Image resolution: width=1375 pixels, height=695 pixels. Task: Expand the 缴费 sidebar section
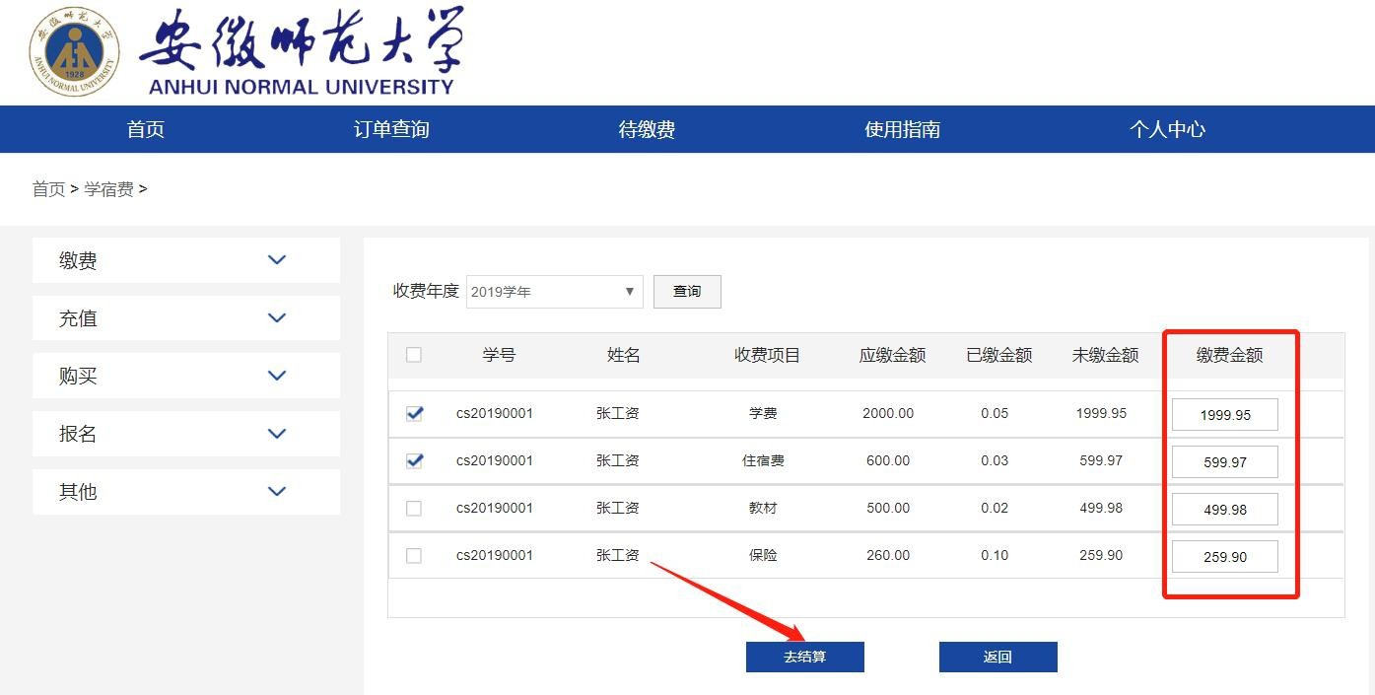[x=277, y=260]
